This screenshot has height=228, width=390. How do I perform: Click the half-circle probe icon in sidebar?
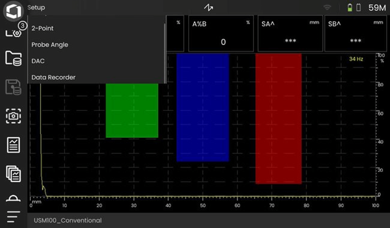point(13,199)
